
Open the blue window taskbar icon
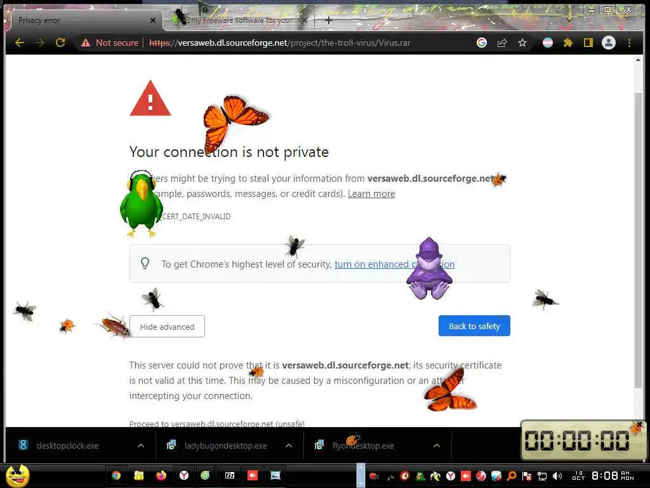[275, 475]
